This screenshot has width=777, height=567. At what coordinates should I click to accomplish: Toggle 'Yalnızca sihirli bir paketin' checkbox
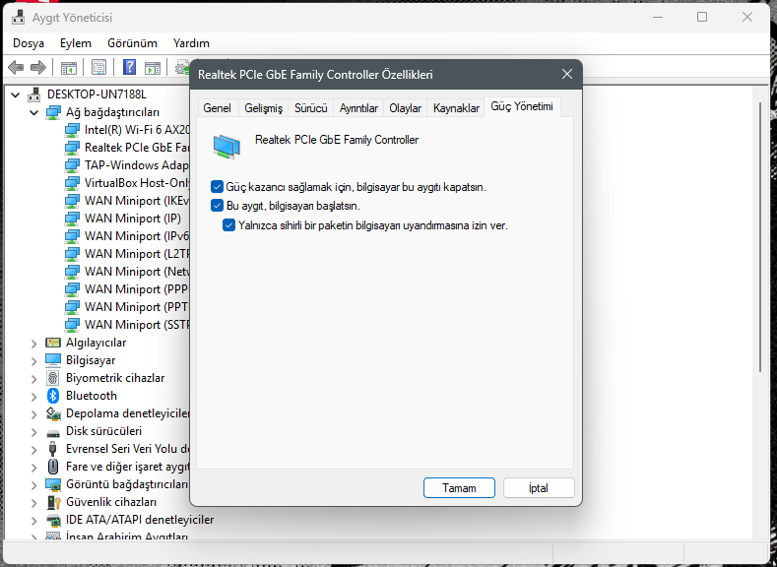point(228,225)
